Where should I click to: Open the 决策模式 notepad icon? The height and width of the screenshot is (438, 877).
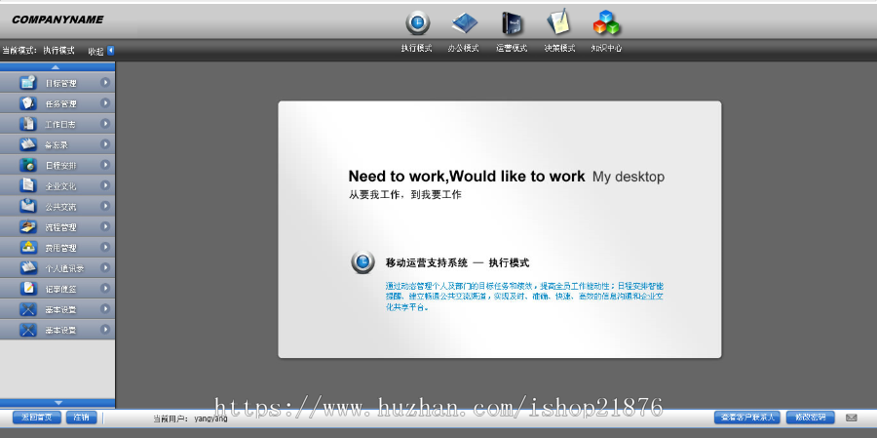(x=558, y=23)
